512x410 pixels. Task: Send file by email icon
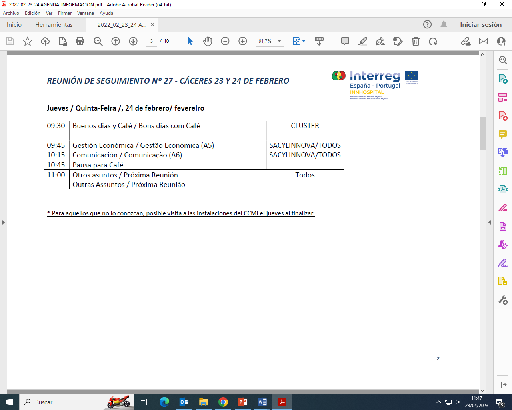484,41
